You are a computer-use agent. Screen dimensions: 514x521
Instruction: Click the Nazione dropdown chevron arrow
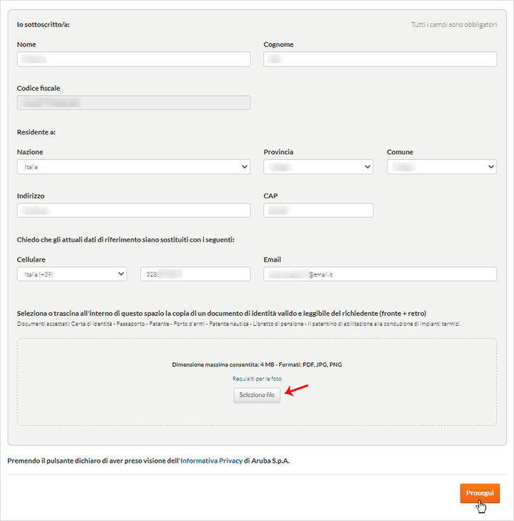[x=244, y=166]
